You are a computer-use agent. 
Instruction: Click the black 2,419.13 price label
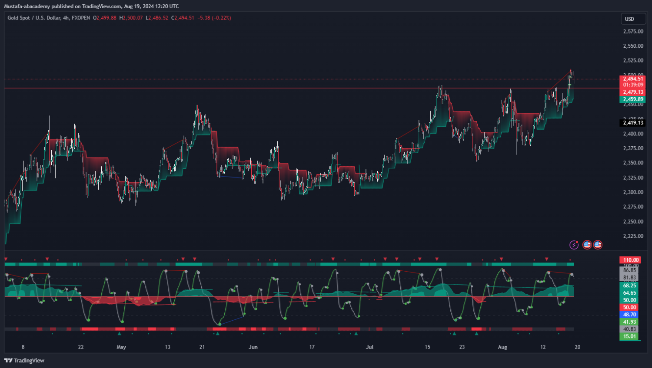coord(632,123)
